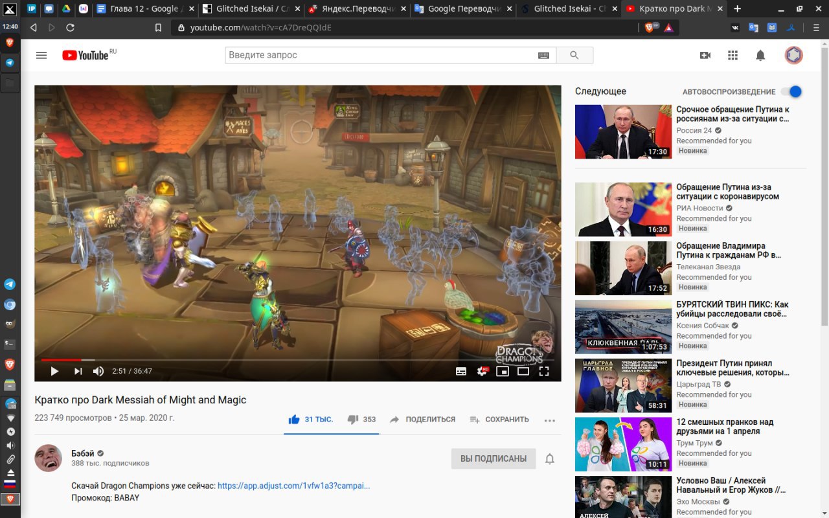Viewport: 829px width, 518px height.
Task: Open the terminal from the dock
Action: pos(10,344)
